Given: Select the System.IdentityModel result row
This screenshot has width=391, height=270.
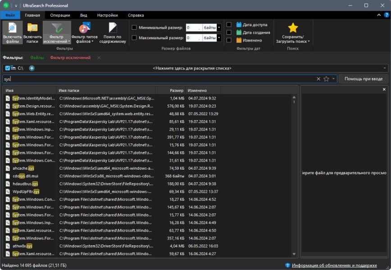Looking at the screenshot, I should pyautogui.click(x=147, y=98).
